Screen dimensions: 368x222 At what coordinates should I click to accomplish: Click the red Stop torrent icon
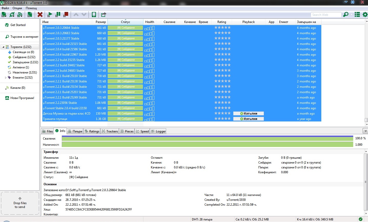point(66,15)
